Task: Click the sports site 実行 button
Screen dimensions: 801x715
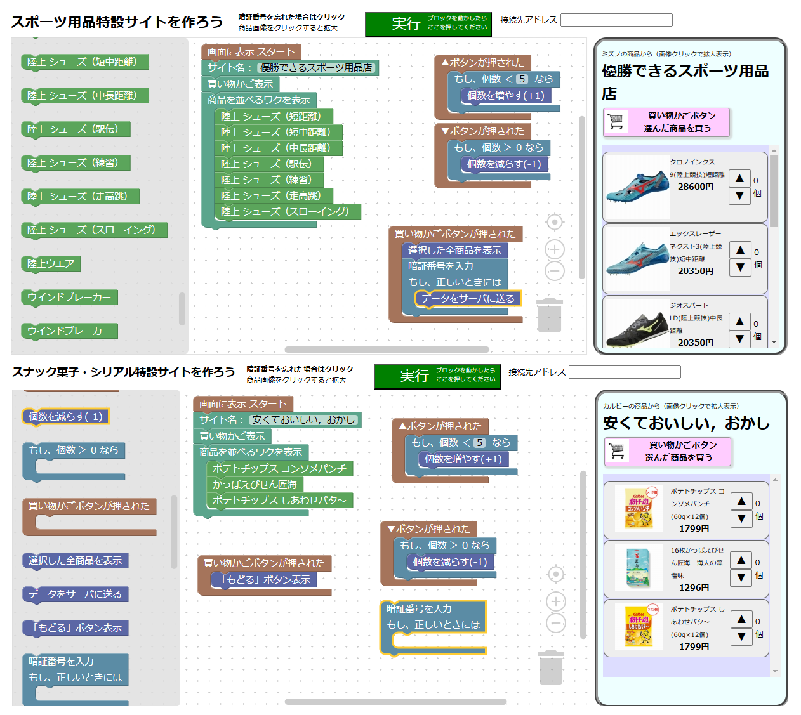Action: [x=428, y=24]
